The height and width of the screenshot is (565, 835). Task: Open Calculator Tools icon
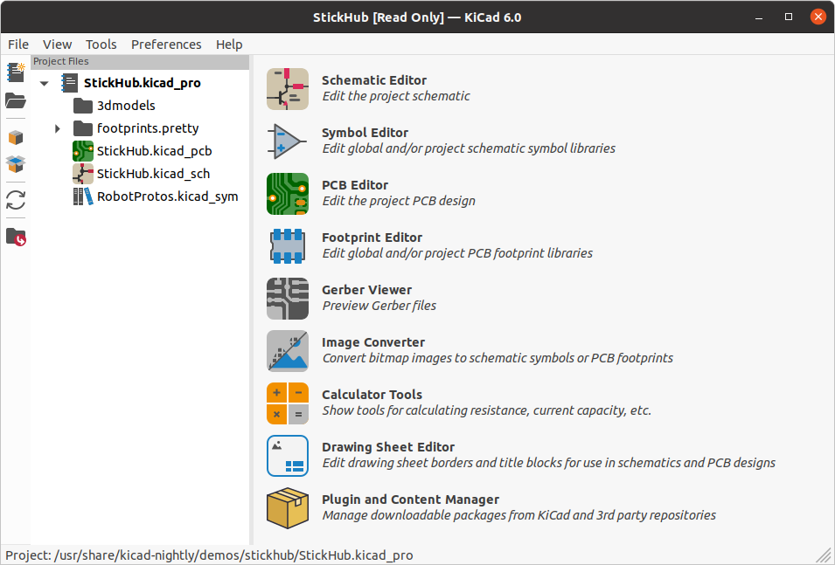point(288,403)
